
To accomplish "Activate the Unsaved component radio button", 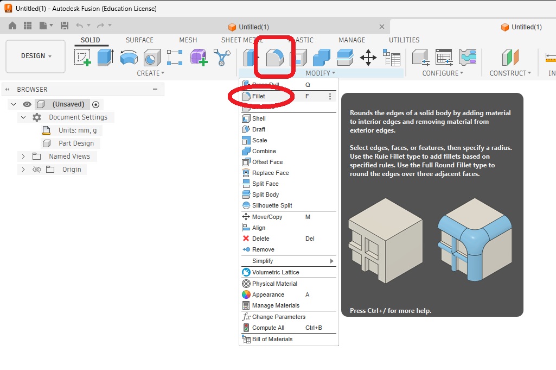I will coord(95,104).
